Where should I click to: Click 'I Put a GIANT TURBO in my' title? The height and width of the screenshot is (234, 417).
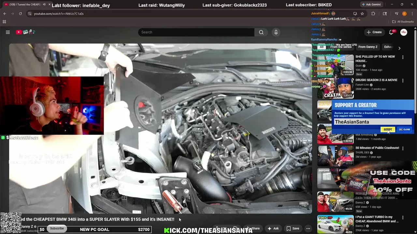point(377,219)
